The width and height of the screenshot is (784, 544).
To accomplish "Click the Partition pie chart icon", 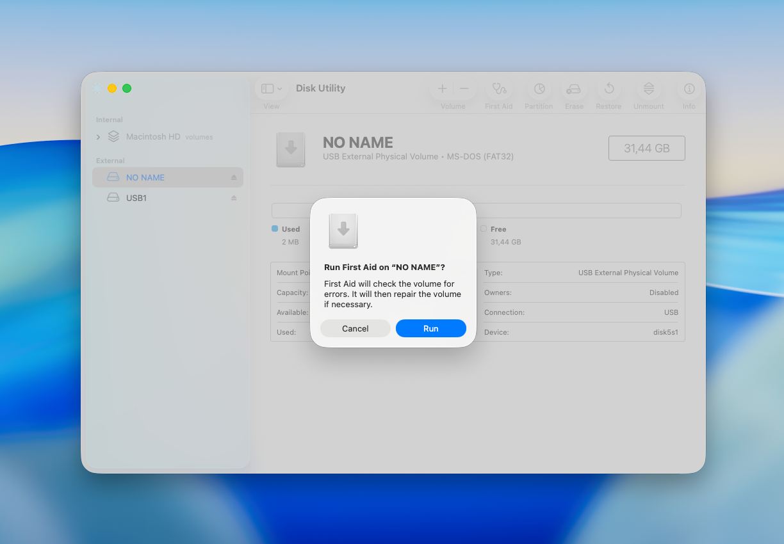I will tap(539, 88).
